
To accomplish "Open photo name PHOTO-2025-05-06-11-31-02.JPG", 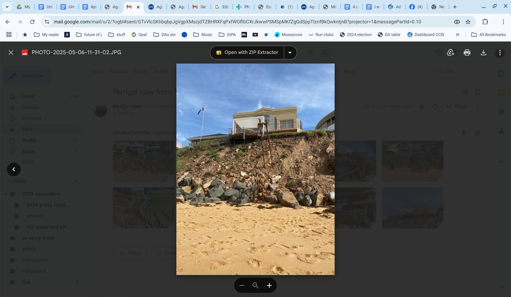I will point(76,53).
